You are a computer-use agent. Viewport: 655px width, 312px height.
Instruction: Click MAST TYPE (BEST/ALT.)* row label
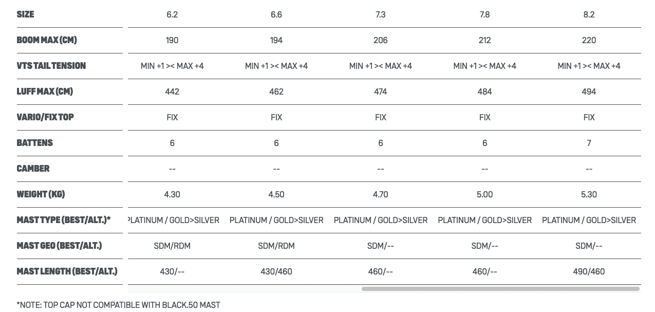[63, 220]
